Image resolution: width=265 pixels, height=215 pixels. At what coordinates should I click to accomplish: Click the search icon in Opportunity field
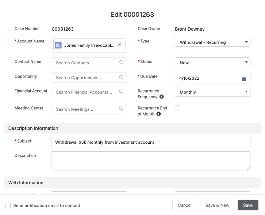[x=121, y=78]
